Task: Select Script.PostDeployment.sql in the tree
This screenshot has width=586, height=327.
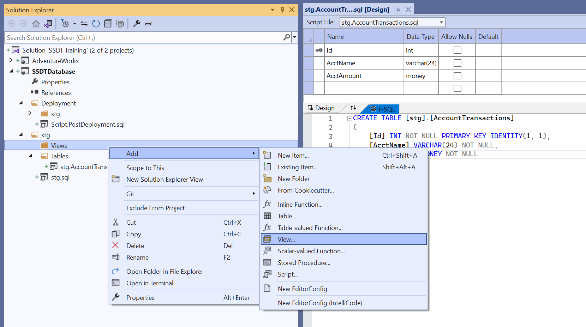Action: point(88,124)
